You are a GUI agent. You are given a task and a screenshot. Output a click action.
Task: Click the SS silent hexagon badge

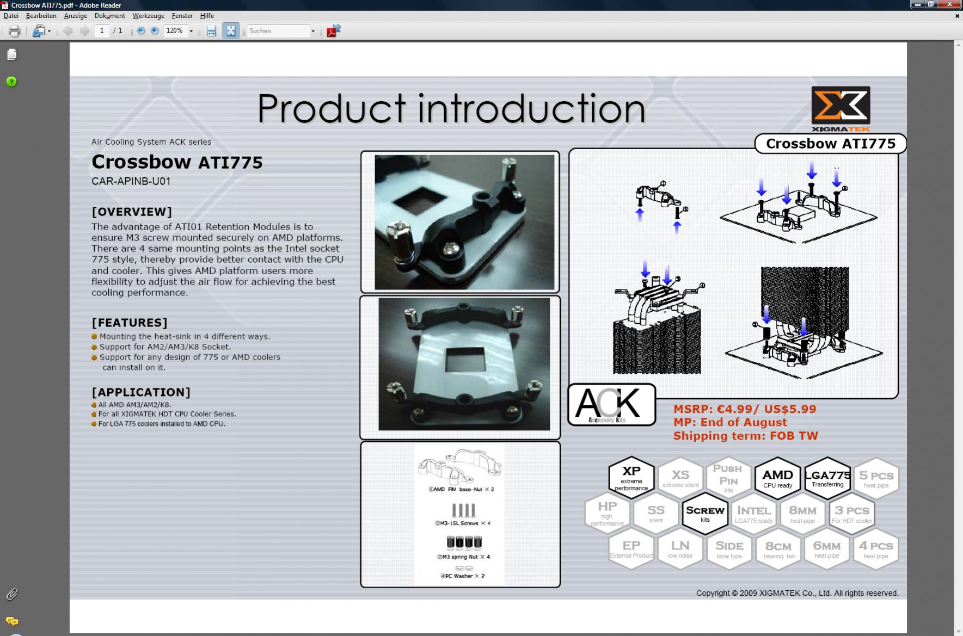coord(656,513)
